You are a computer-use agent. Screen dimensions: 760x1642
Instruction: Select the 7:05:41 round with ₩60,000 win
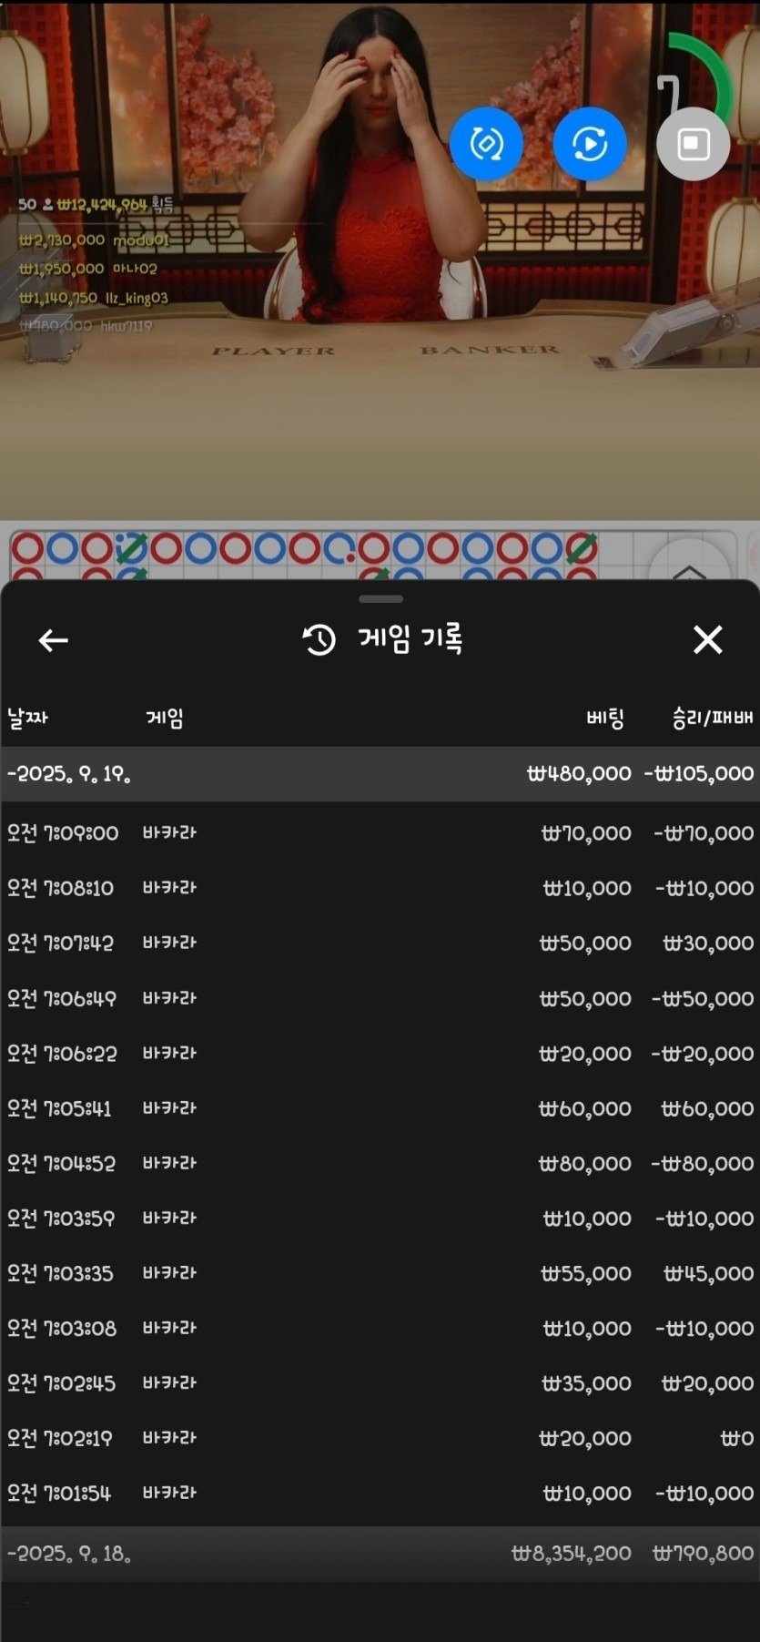pos(380,1108)
